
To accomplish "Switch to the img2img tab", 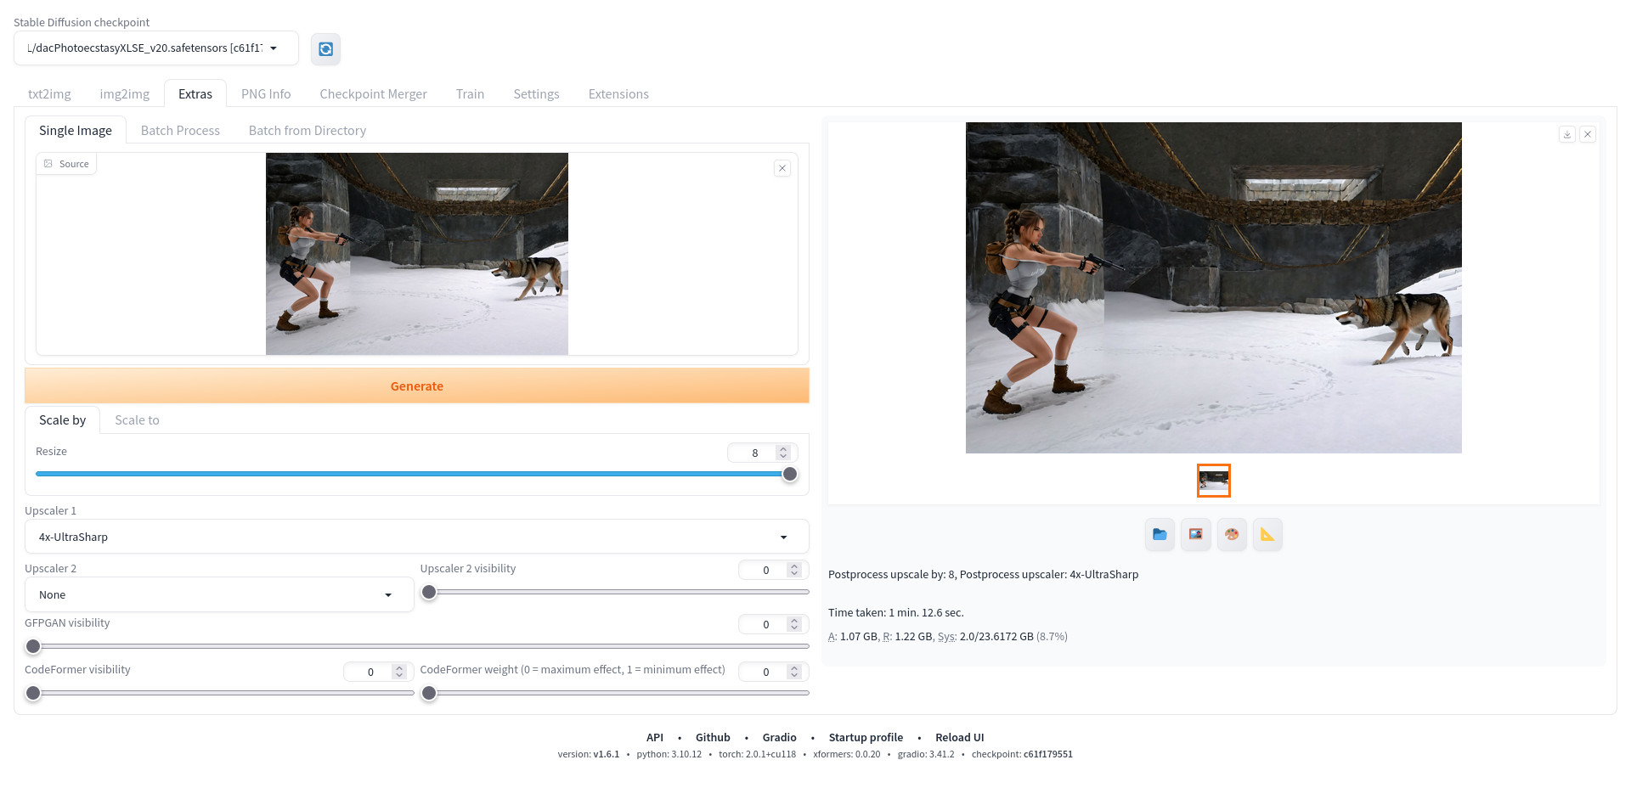I will click(125, 93).
